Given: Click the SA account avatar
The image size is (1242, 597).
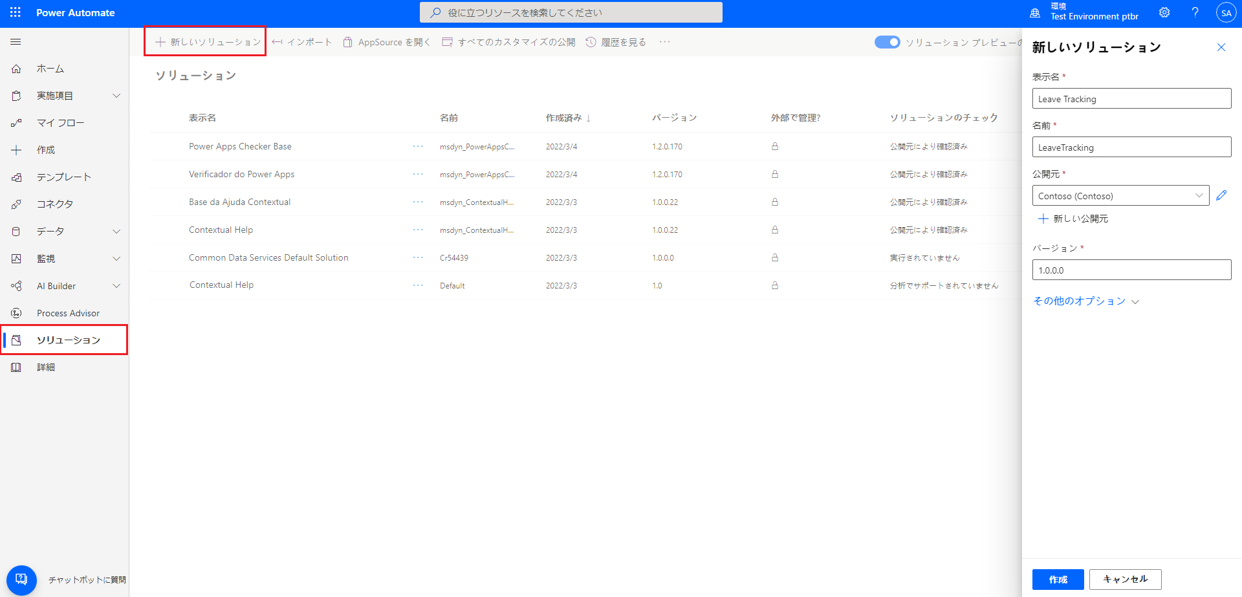Looking at the screenshot, I should [1226, 13].
